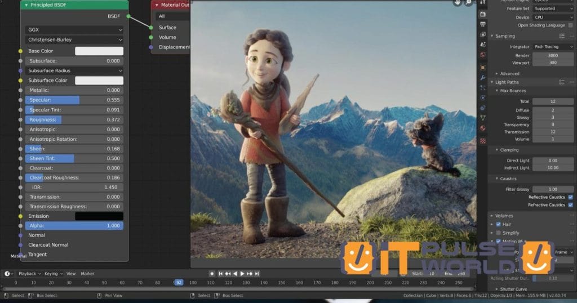This screenshot has width=577, height=303.
Task: Open the GGX distribution dropdown
Action: pos(74,30)
